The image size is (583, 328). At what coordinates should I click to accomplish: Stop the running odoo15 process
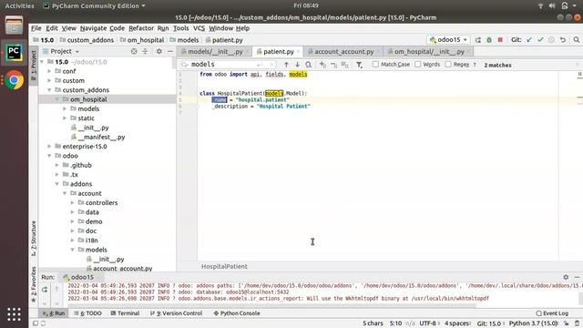coord(500,40)
